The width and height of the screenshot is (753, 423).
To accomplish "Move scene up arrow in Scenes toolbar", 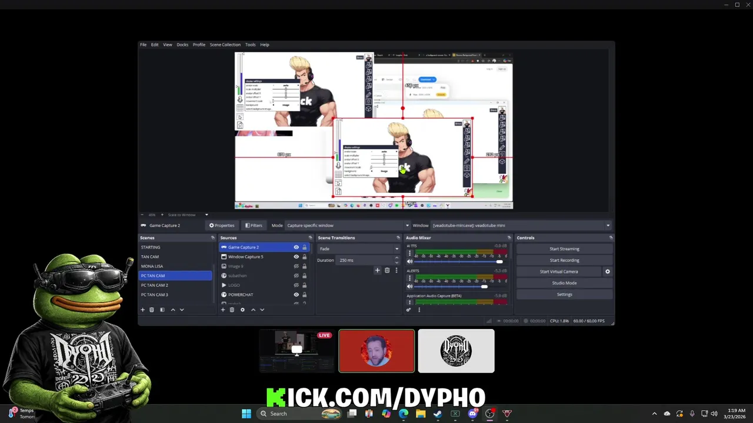I will click(172, 310).
